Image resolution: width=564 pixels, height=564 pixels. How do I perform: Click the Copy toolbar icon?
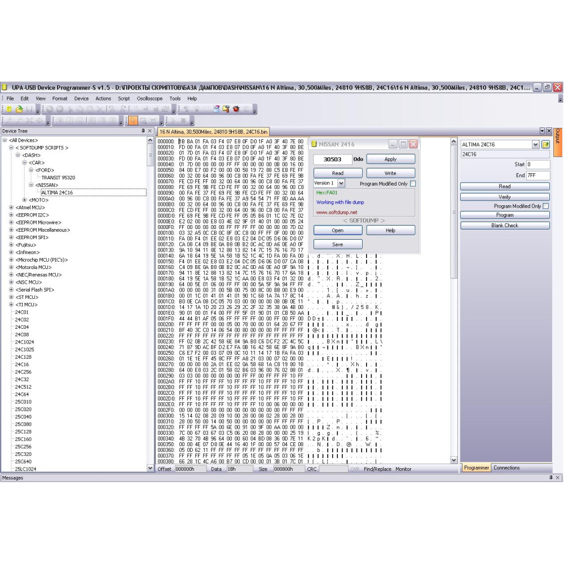(x=80, y=109)
